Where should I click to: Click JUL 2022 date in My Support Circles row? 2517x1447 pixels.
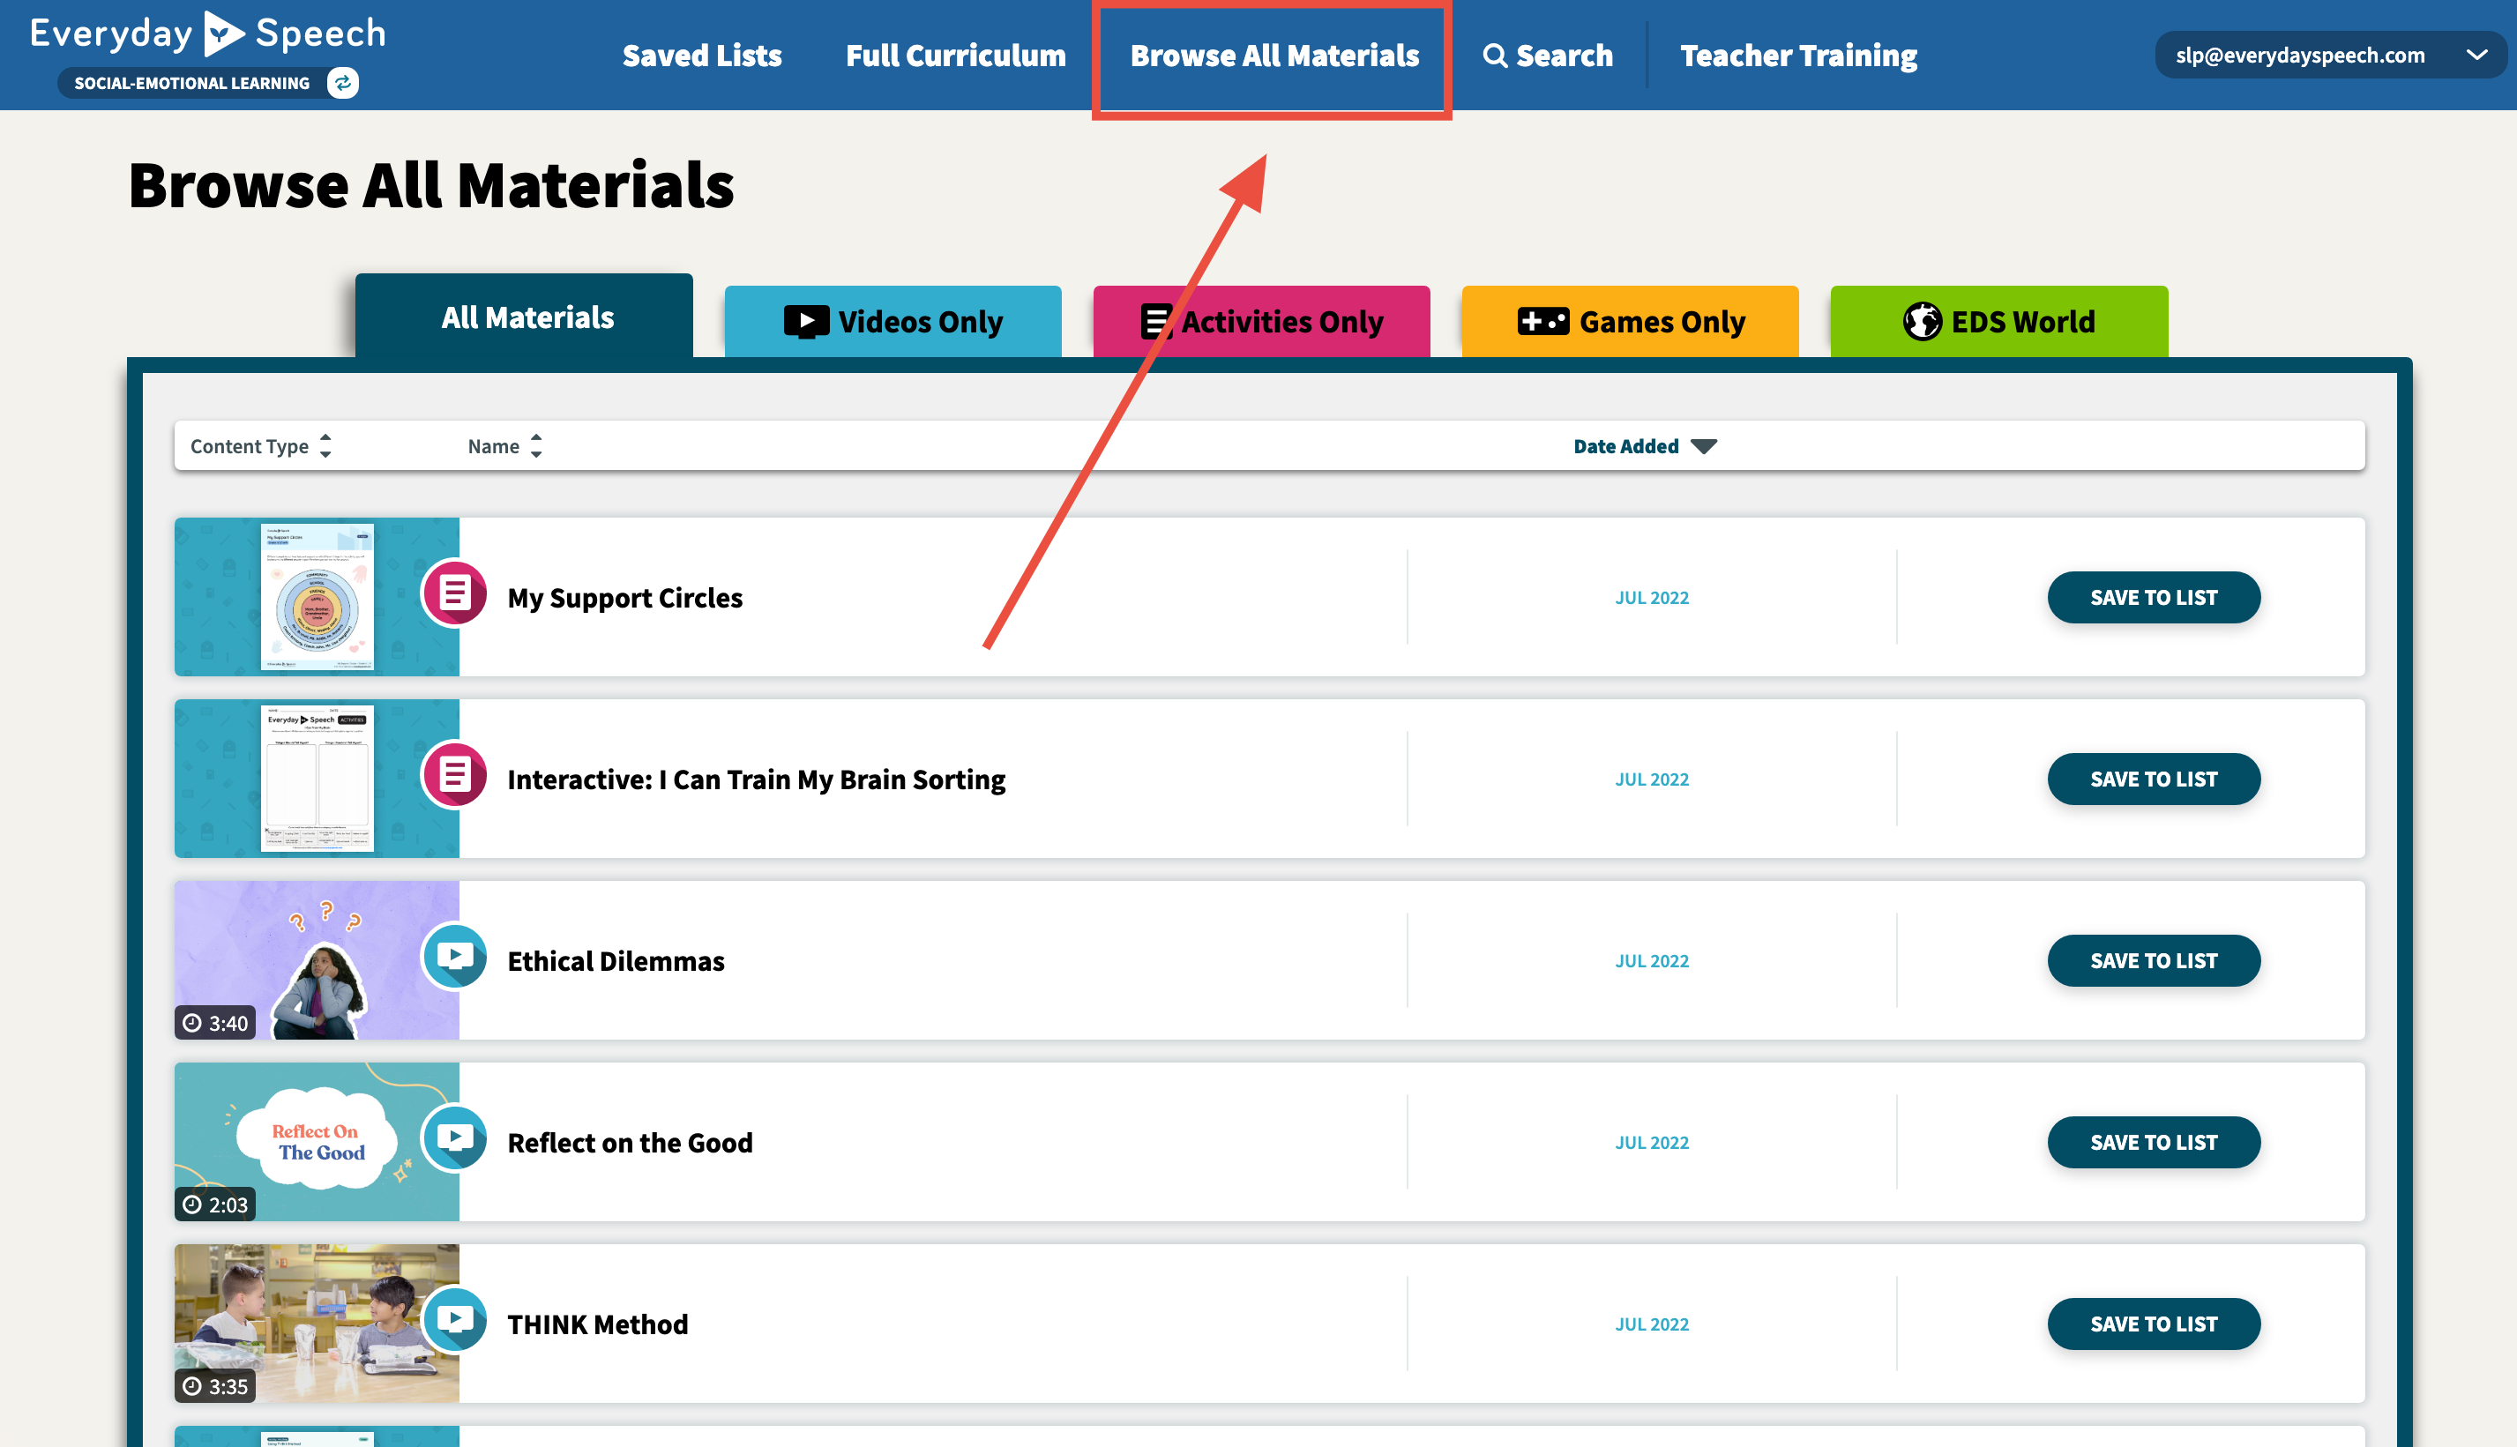pyautogui.click(x=1652, y=597)
